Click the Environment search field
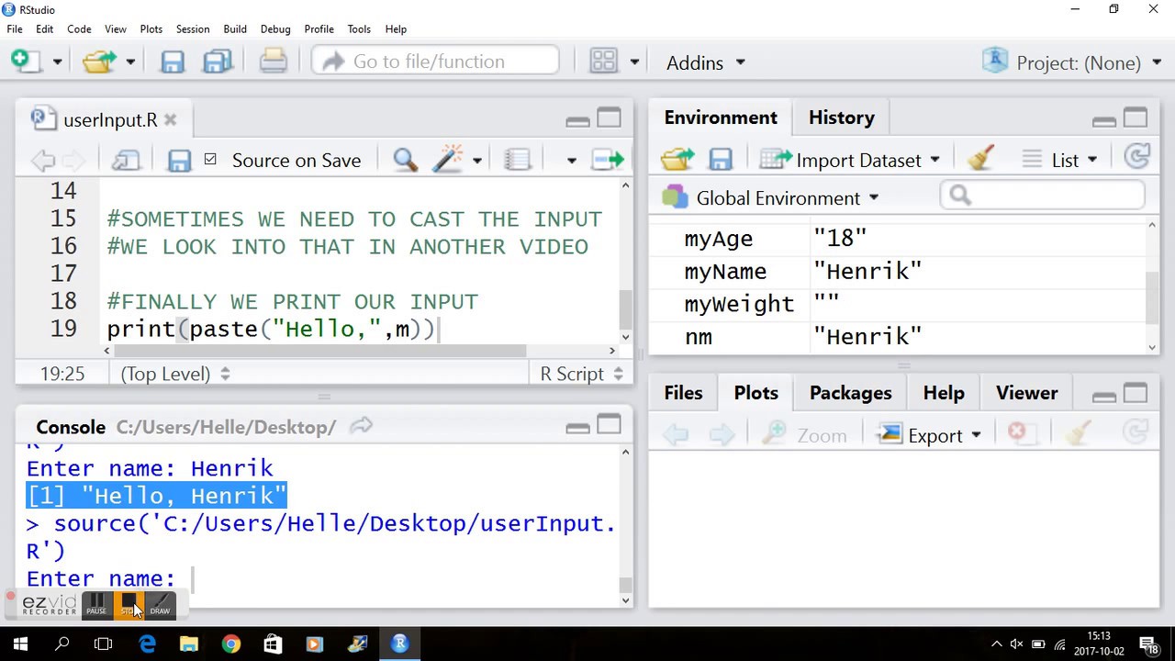 point(1043,195)
